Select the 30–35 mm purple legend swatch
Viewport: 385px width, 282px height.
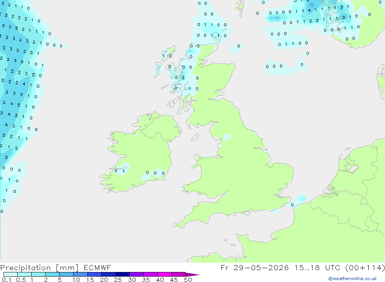[136, 274]
